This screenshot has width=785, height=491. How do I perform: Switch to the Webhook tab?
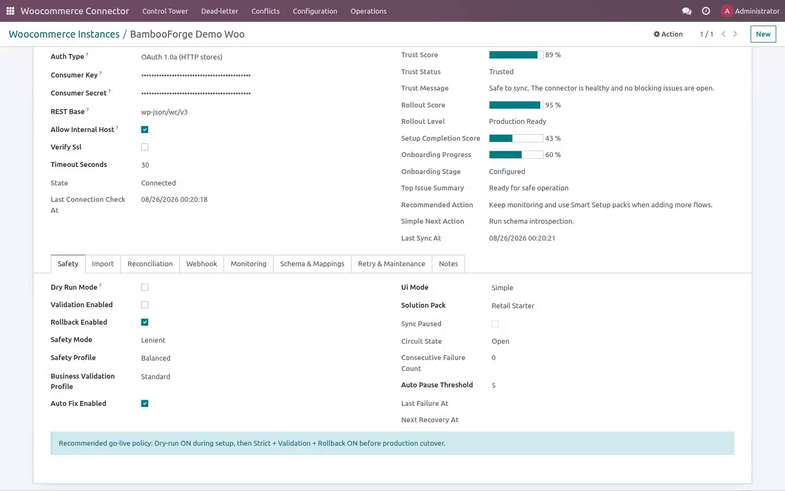pos(202,264)
